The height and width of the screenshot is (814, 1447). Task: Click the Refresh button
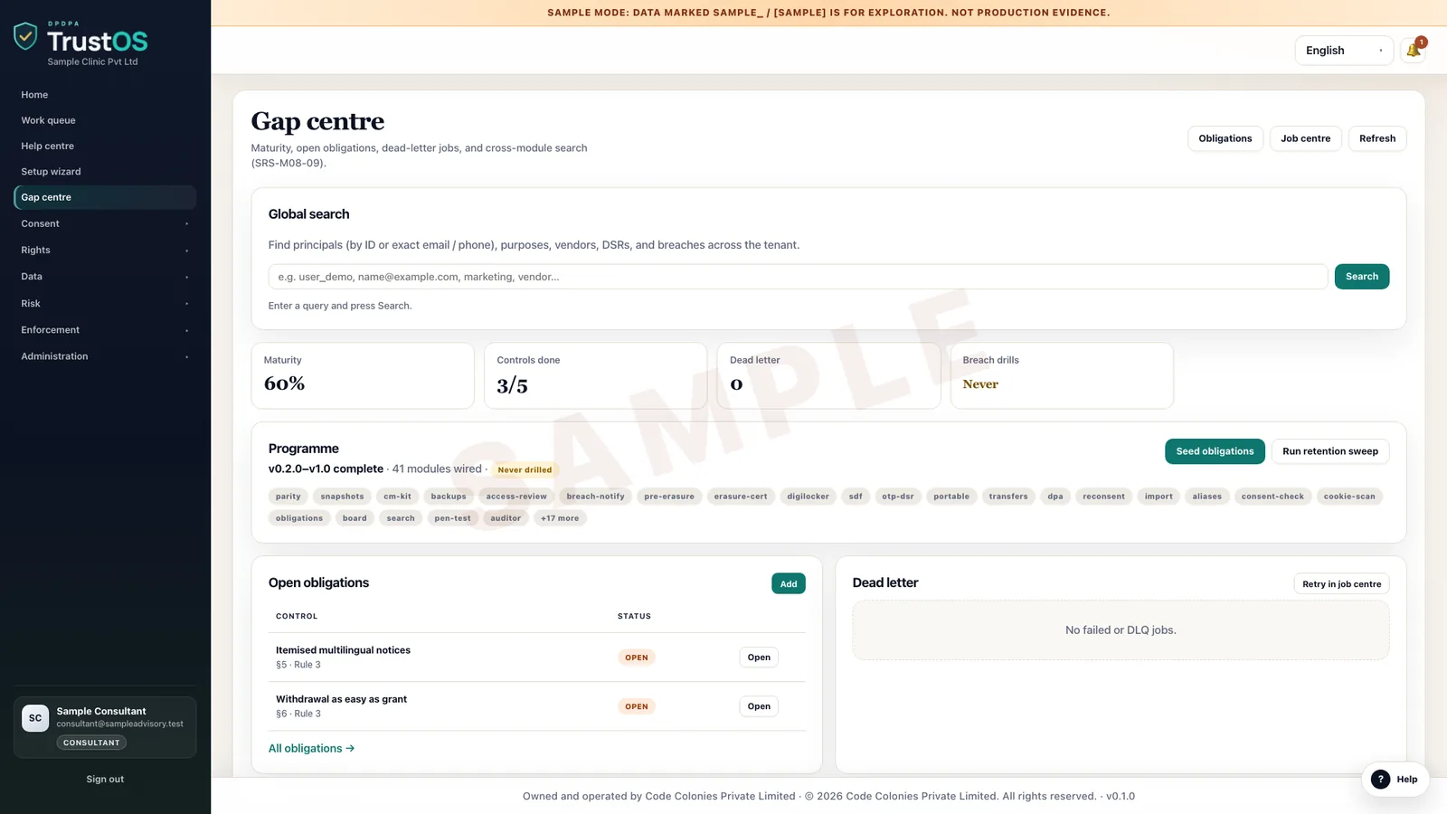[1377, 138]
